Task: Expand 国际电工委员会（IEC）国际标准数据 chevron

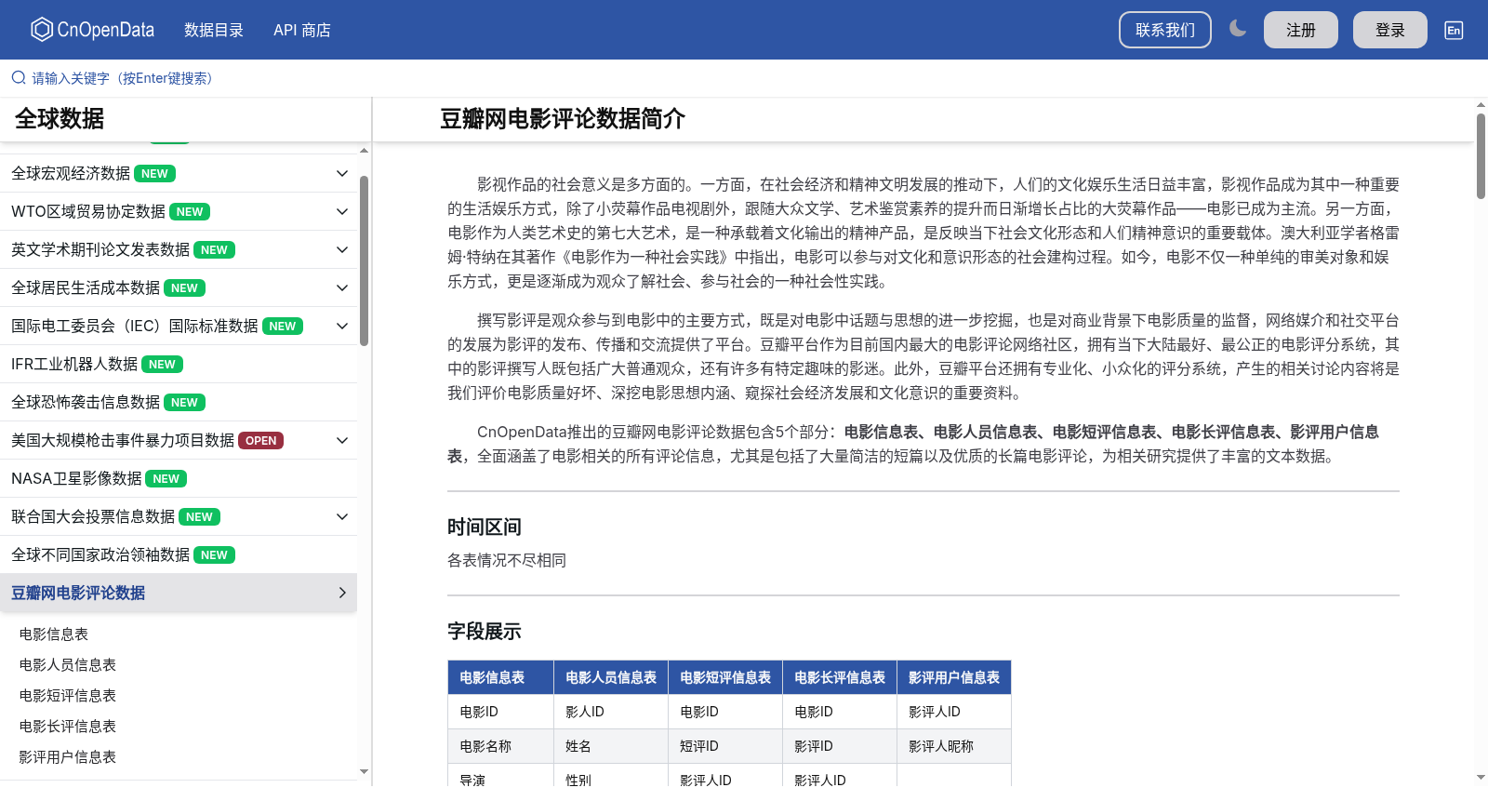Action: pos(342,326)
